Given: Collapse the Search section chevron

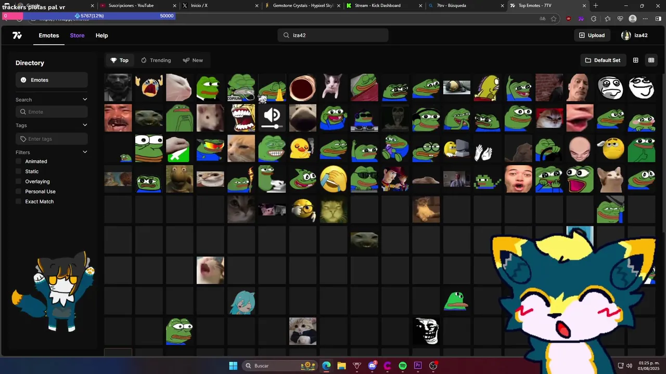Looking at the screenshot, I should click(x=85, y=99).
